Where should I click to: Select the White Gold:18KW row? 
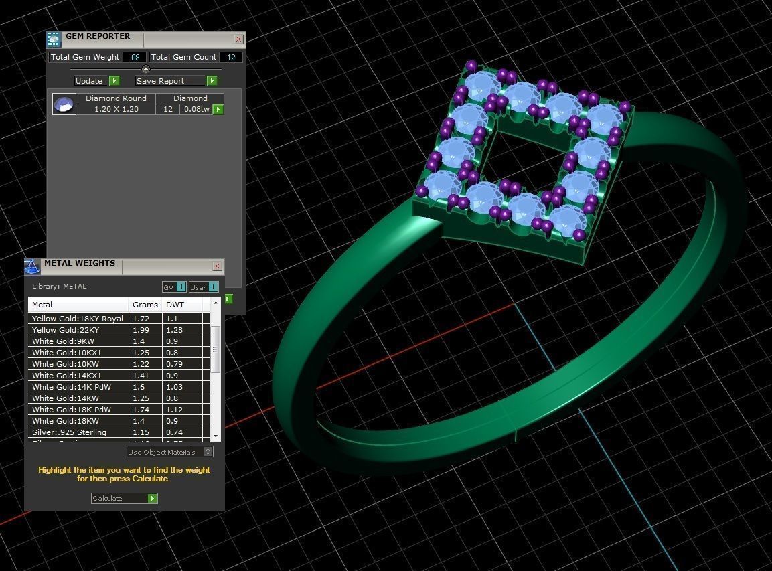119,421
